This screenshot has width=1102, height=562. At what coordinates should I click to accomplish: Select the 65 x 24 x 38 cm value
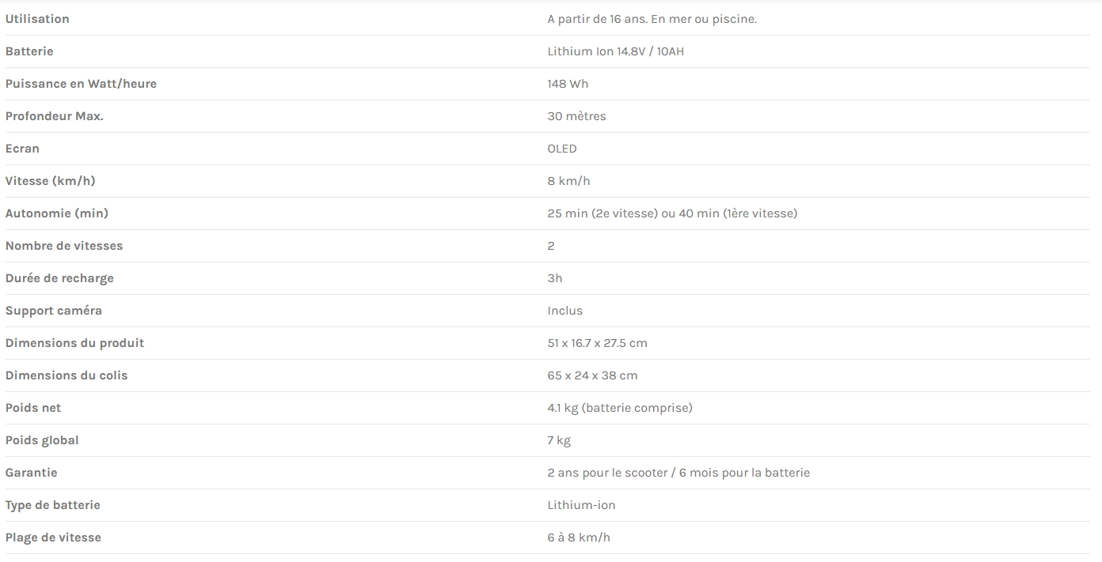tap(592, 375)
